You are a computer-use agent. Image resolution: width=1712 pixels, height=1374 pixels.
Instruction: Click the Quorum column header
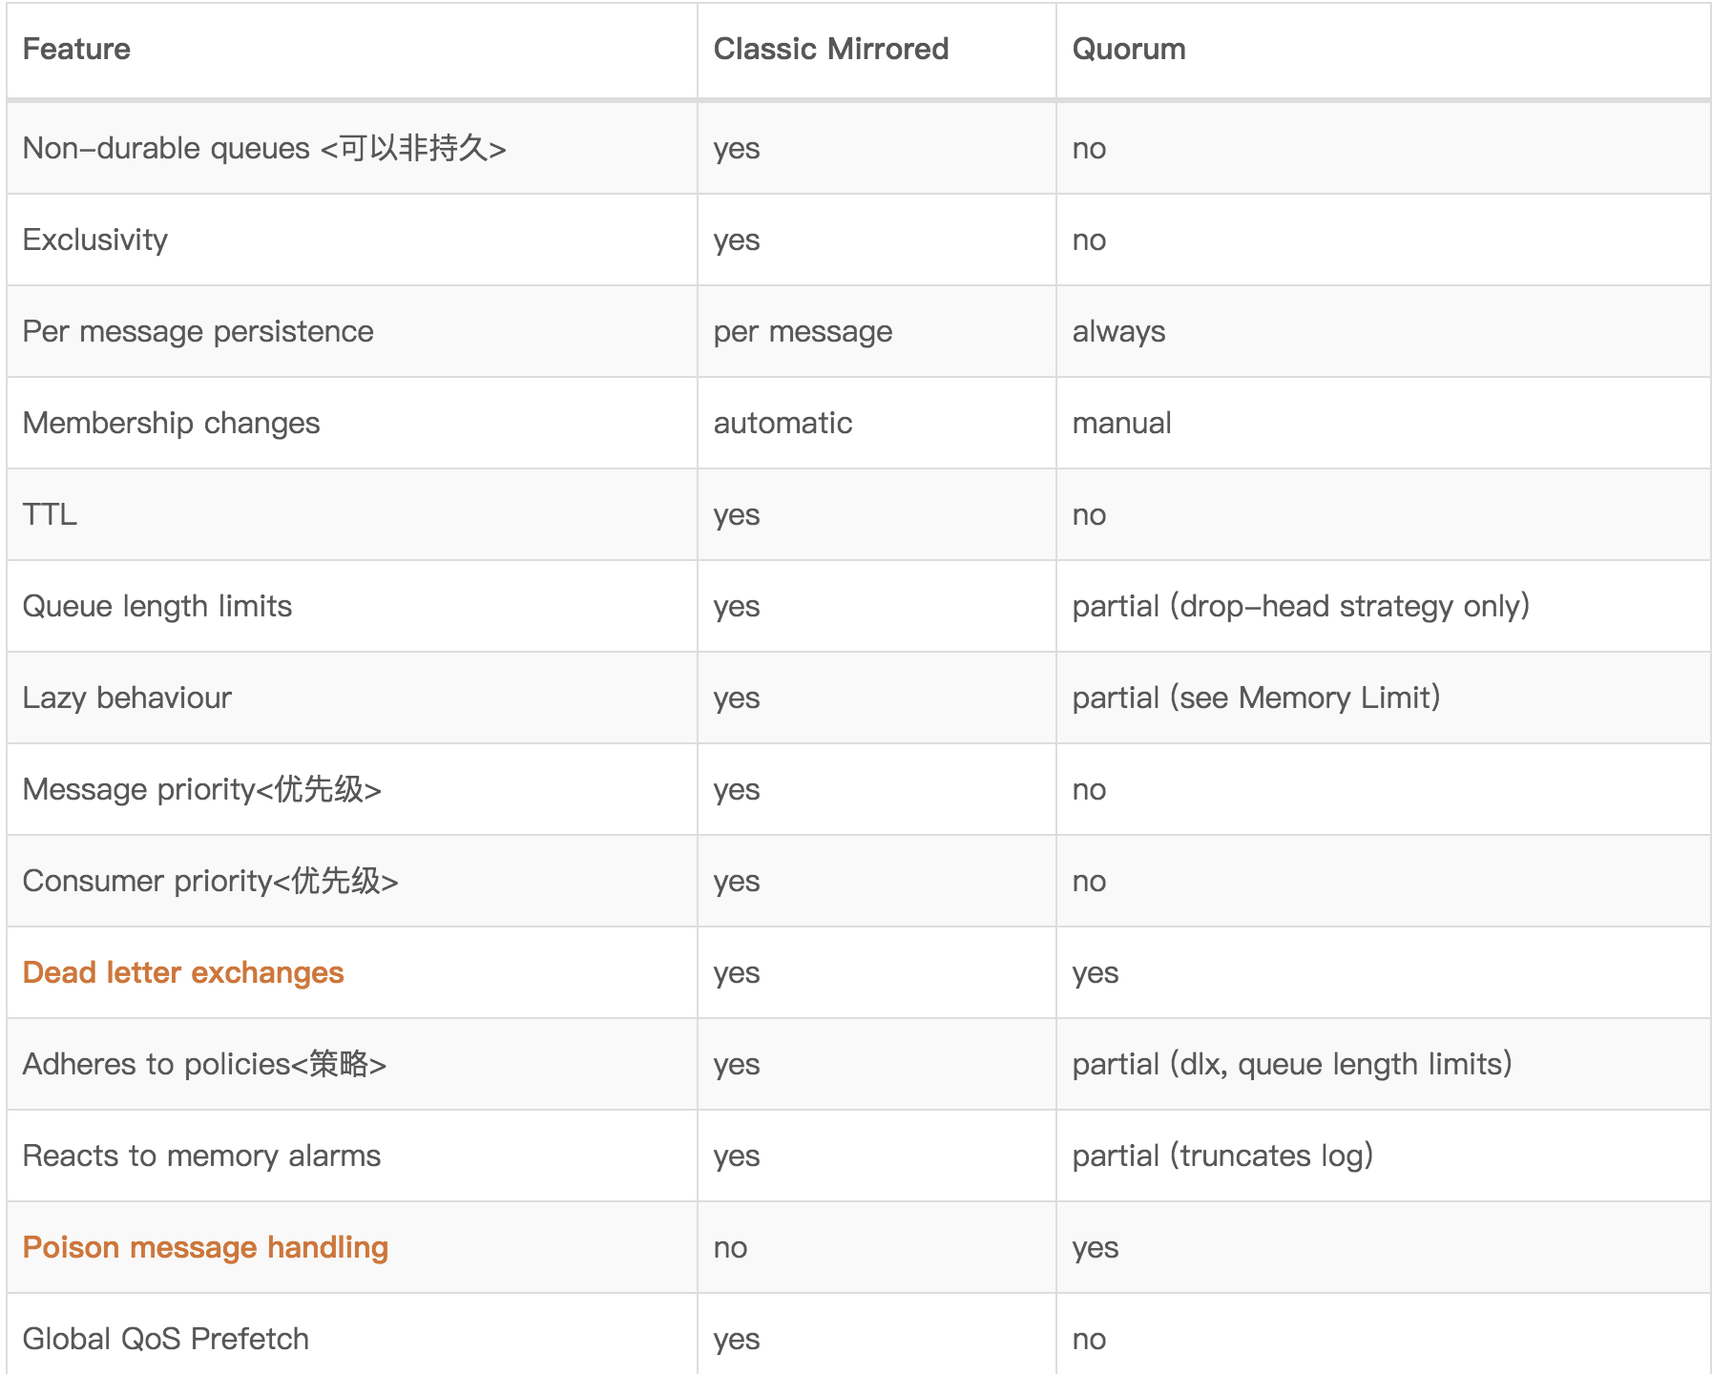[x=1129, y=49]
